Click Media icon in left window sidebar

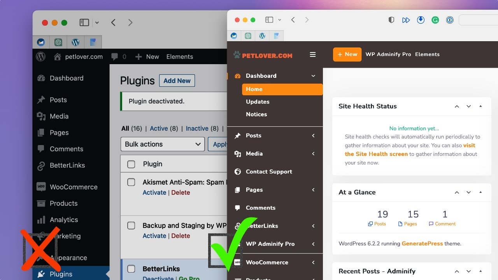tap(41, 116)
